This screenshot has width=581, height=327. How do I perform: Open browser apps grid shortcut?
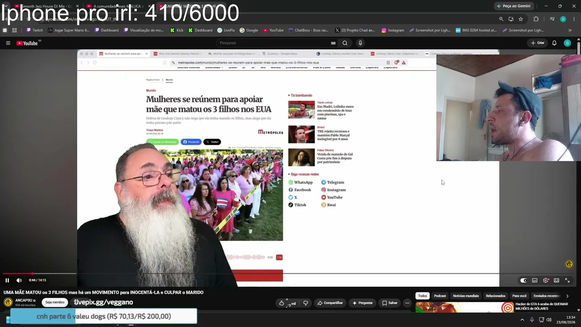(x=15, y=30)
